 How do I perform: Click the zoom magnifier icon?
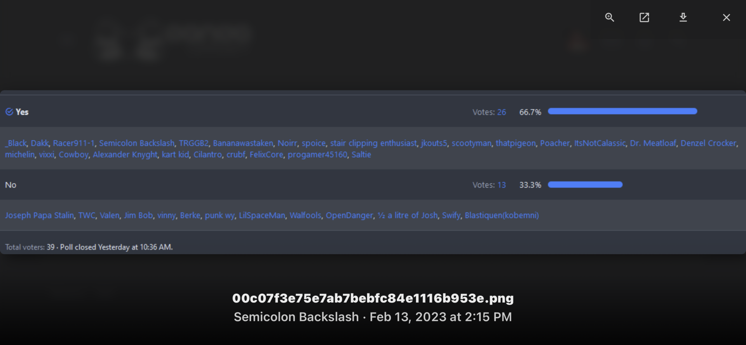pyautogui.click(x=609, y=17)
